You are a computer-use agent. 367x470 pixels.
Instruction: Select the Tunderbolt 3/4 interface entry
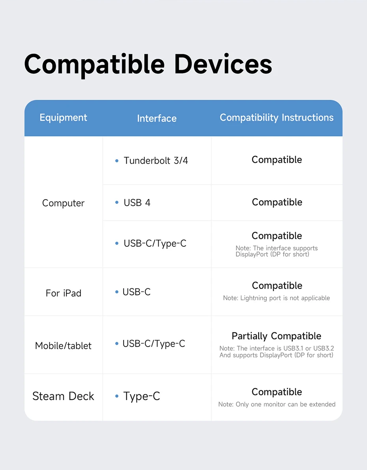tap(155, 160)
